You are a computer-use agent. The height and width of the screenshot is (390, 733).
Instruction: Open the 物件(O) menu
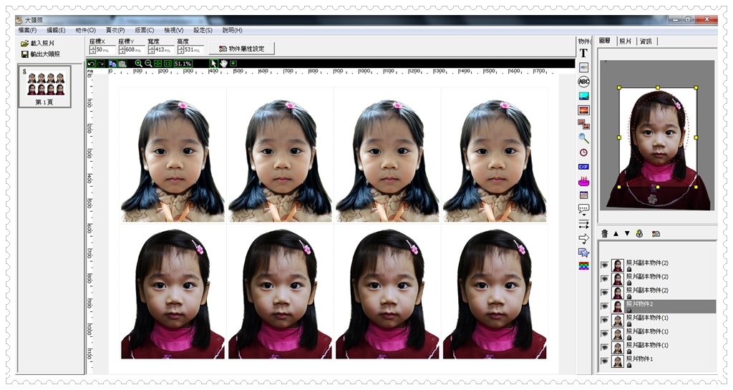[86, 30]
